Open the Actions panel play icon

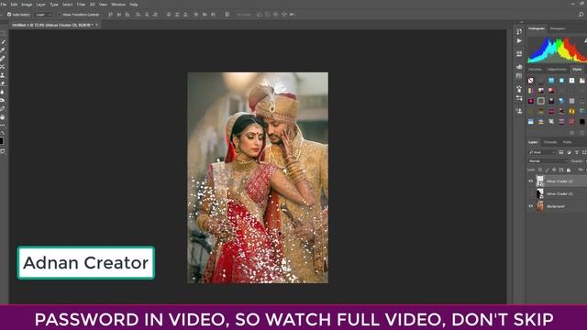(x=519, y=40)
